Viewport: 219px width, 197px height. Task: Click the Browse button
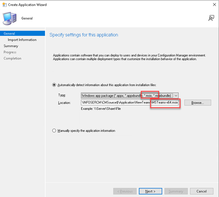197,103
